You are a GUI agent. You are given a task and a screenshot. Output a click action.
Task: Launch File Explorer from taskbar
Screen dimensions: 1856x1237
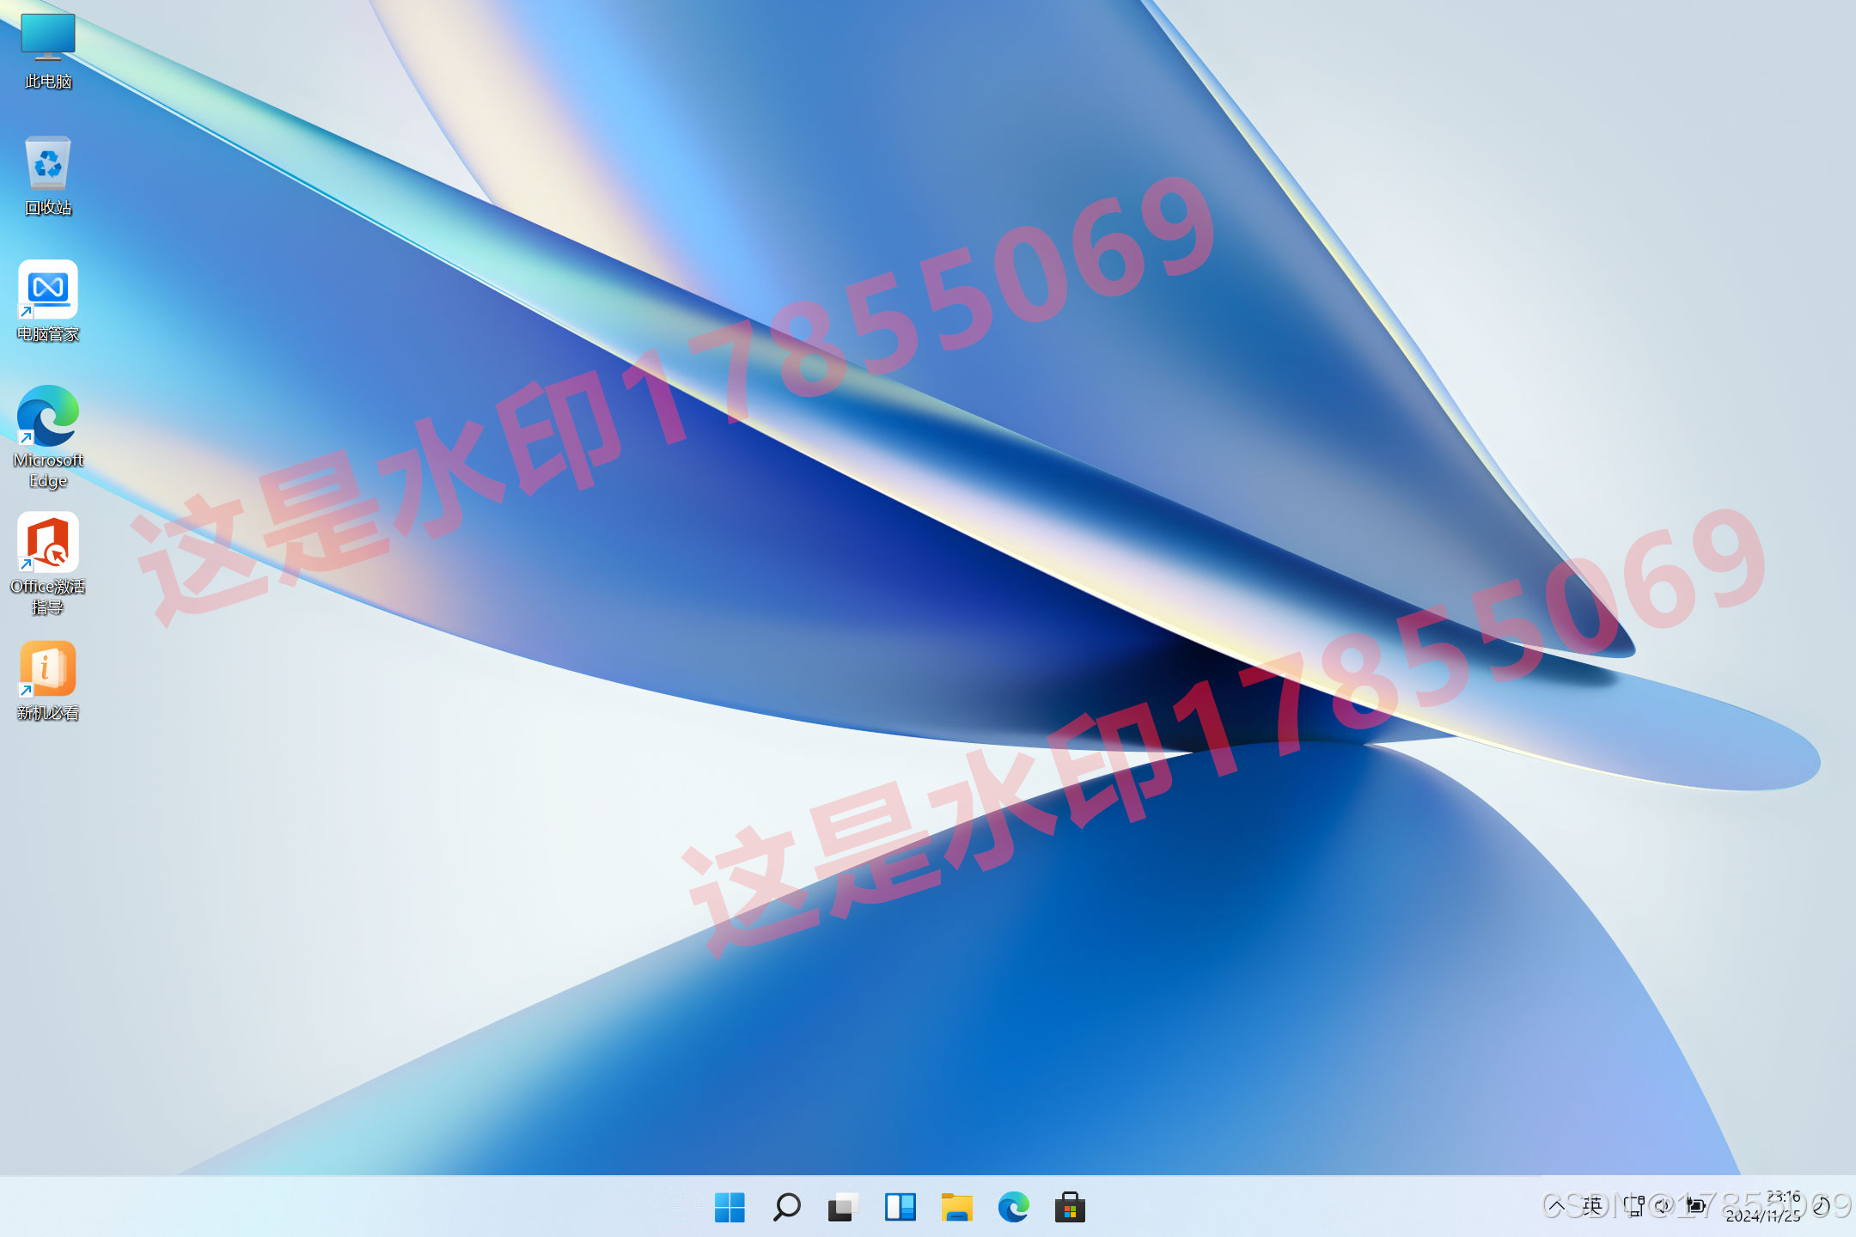tap(956, 1207)
